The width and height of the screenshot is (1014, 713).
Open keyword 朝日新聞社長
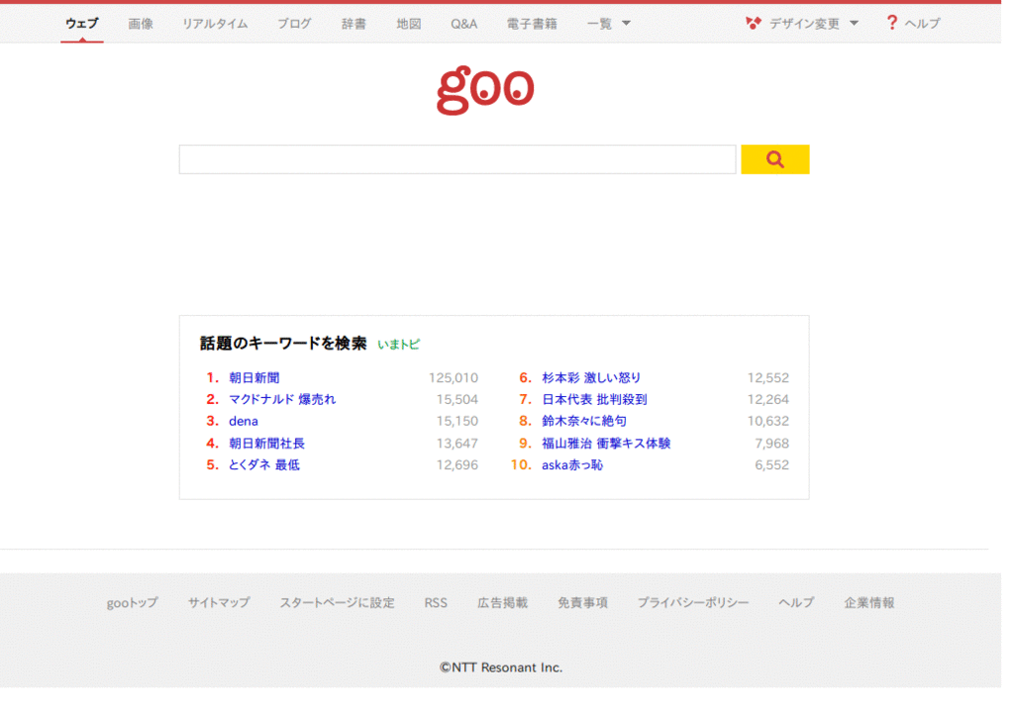[x=266, y=444]
